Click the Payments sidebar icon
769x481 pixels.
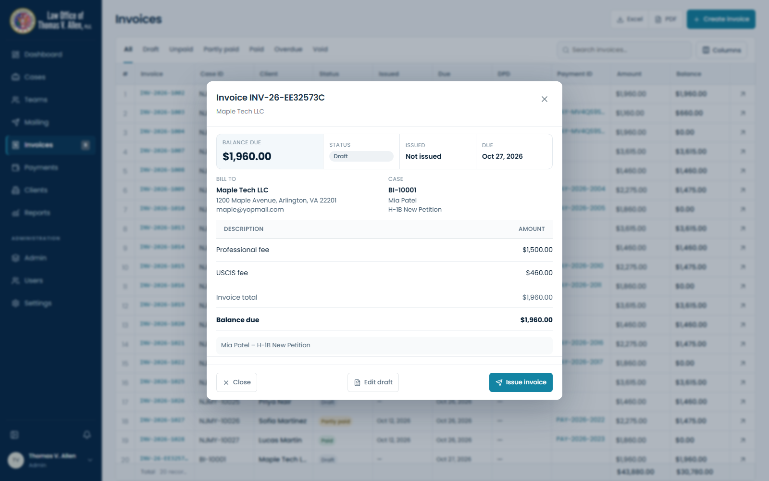click(15, 167)
